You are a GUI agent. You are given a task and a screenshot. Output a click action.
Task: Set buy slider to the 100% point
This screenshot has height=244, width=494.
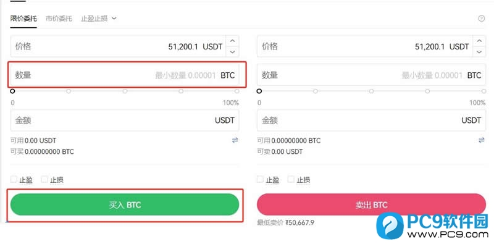[237, 91]
